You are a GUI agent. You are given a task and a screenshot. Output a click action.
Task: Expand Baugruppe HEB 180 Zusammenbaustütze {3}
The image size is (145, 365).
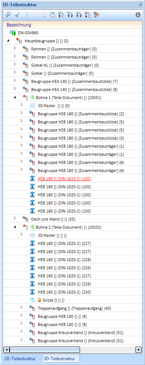tap(22, 137)
